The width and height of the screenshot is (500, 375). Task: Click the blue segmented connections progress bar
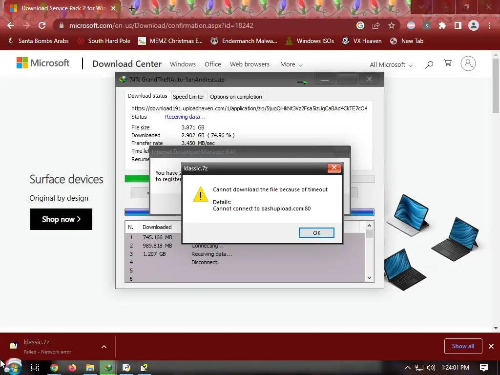137,212
